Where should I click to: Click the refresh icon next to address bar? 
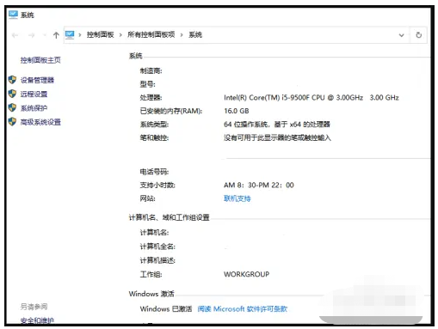(419, 35)
